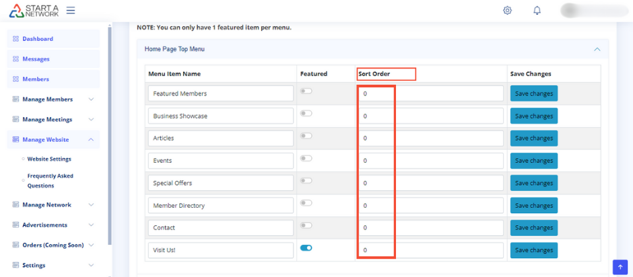This screenshot has width=633, height=277.
Task: Open Website Settings in sidebar
Action: point(48,159)
